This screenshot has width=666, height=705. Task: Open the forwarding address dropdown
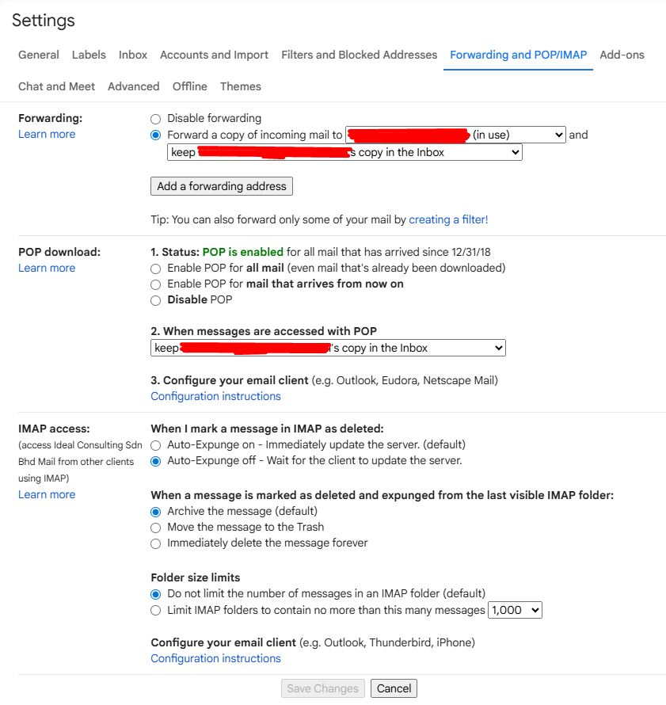point(455,135)
